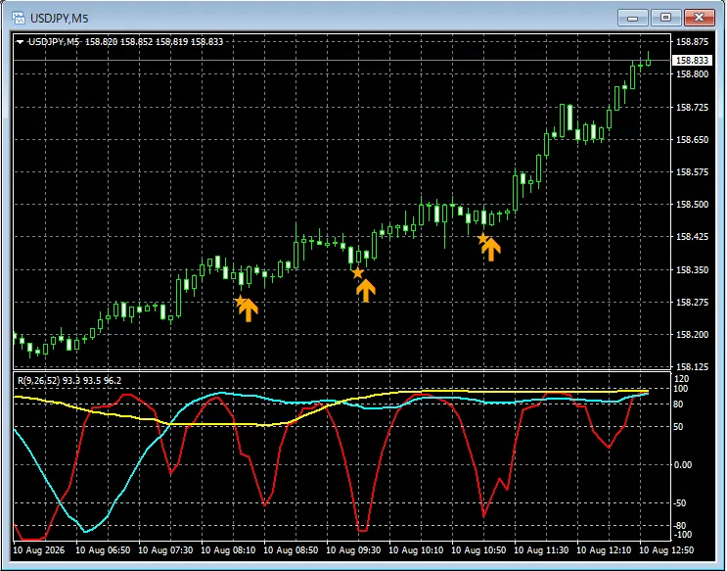
Task: Click the chart window icon beside USDJPY,M5 title
Action: [19, 18]
